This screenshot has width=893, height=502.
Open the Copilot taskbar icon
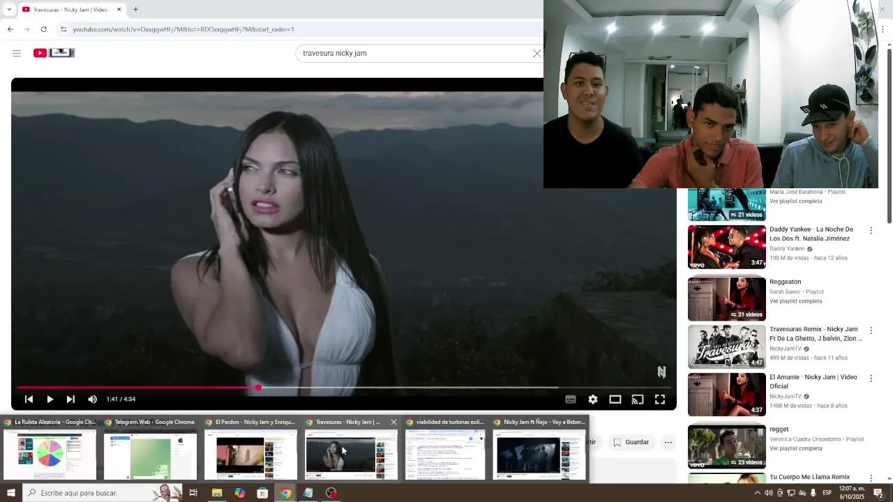point(239,493)
